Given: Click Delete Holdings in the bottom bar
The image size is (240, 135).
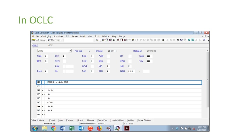Looking at the screenshot, I should click(x=37, y=120).
